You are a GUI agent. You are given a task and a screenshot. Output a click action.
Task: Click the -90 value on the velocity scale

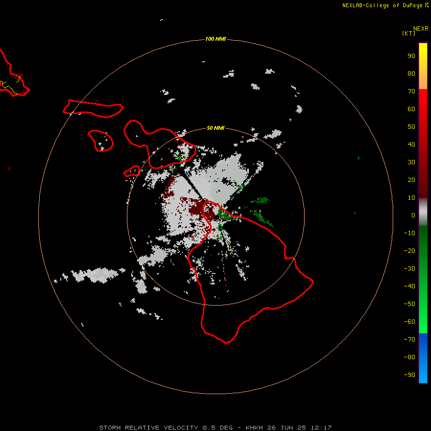(409, 375)
